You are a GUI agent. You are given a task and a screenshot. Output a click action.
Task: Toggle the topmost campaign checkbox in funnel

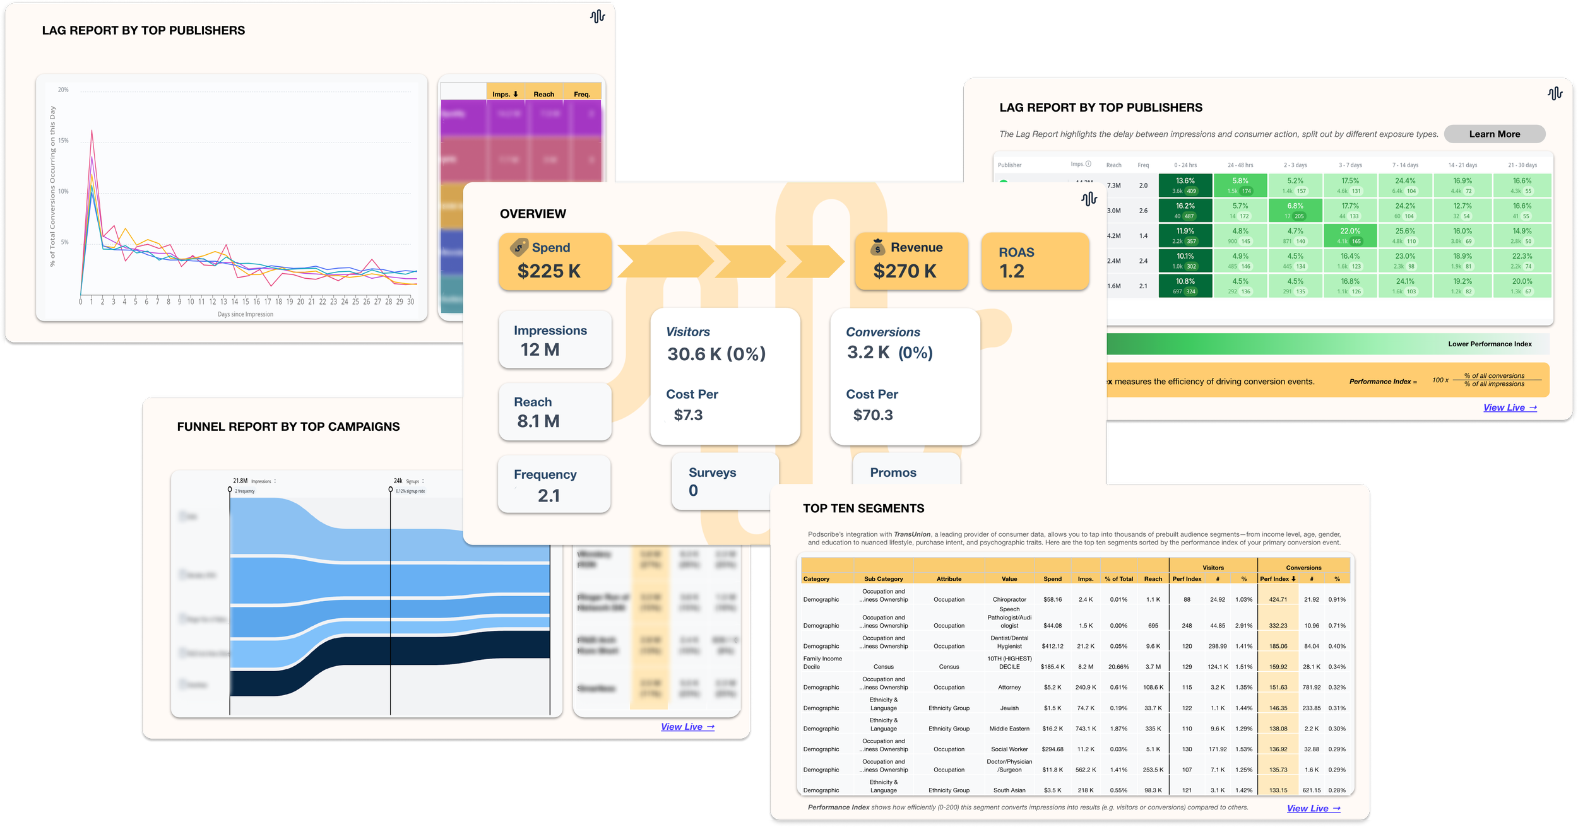pyautogui.click(x=182, y=516)
